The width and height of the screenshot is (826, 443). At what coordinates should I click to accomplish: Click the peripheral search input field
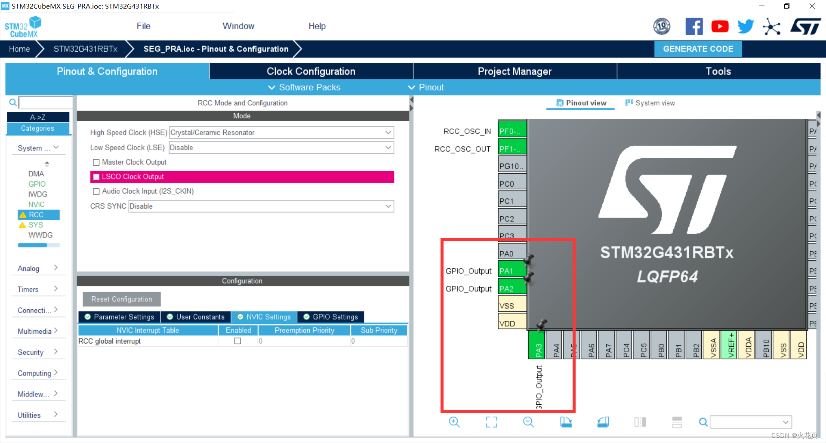pos(46,102)
